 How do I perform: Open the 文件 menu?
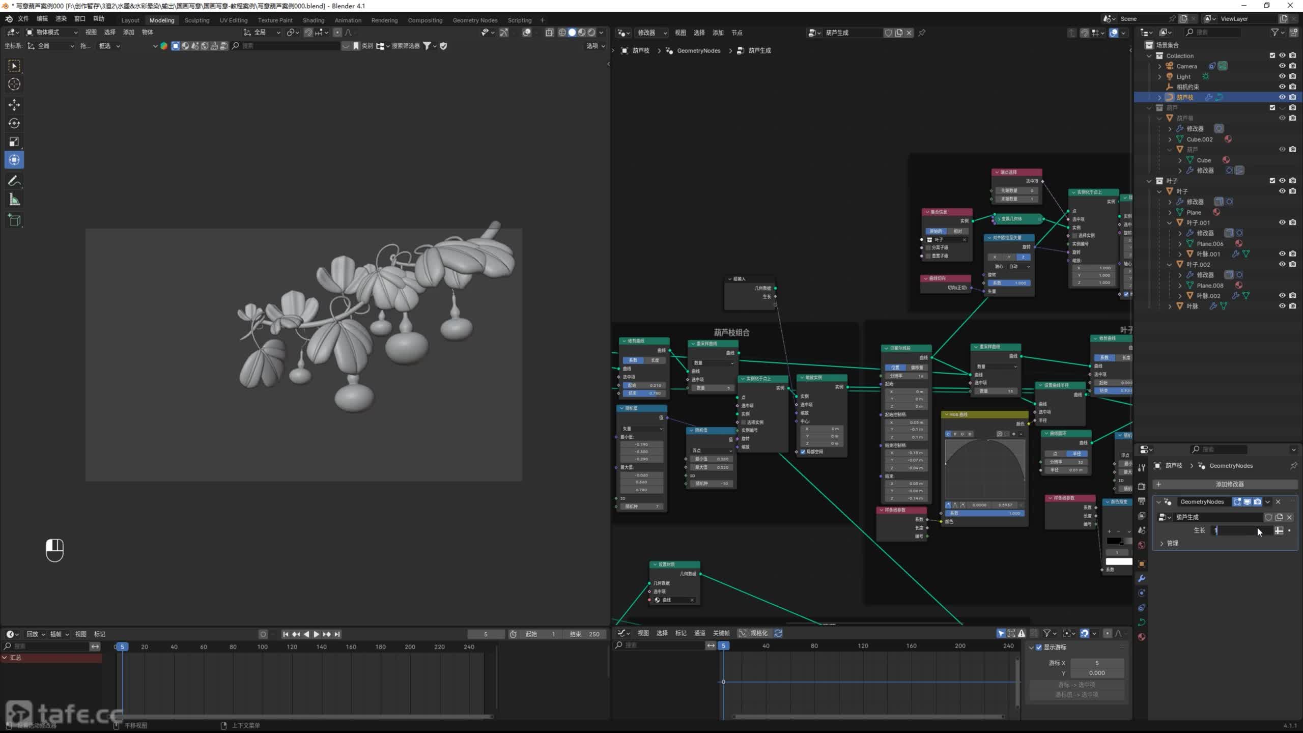[23, 19]
